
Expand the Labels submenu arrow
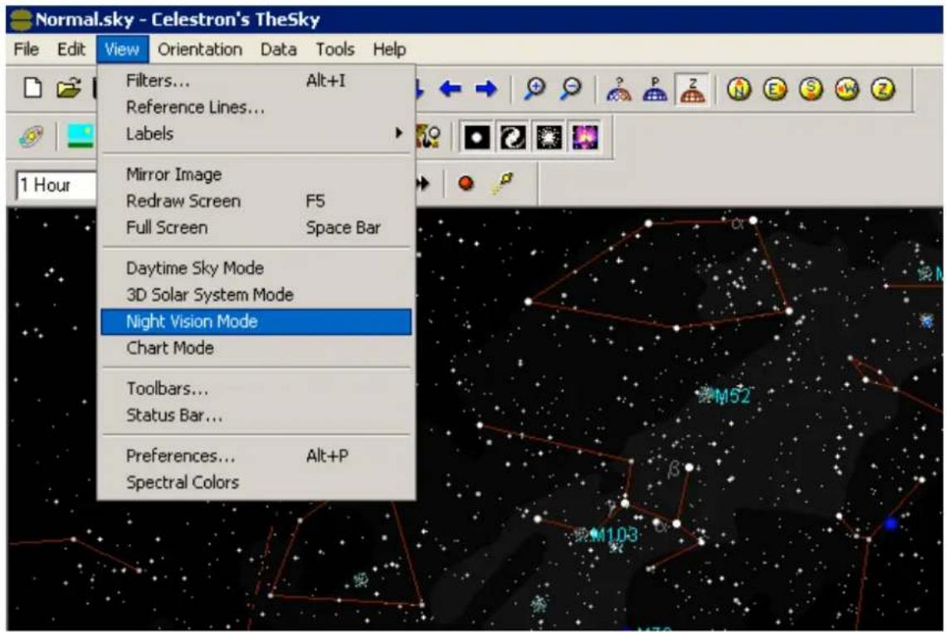click(397, 134)
